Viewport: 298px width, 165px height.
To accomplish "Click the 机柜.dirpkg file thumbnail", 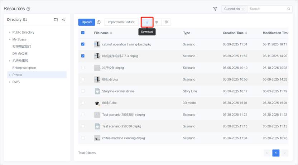I will click(97, 79).
